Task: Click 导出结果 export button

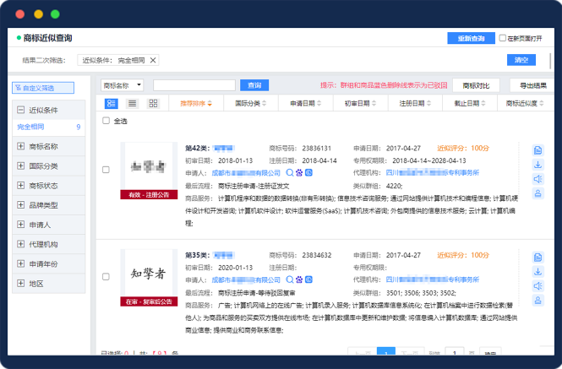Action: click(532, 85)
